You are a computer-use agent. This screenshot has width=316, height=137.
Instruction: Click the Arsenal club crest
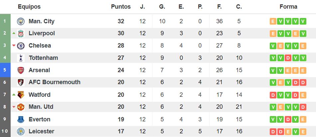(21, 70)
